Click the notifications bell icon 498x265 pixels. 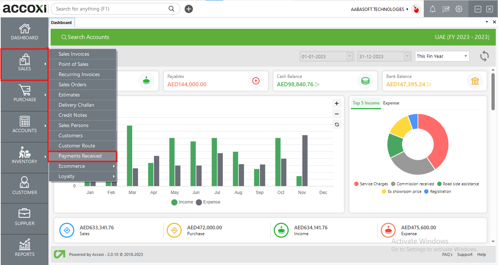click(432, 9)
